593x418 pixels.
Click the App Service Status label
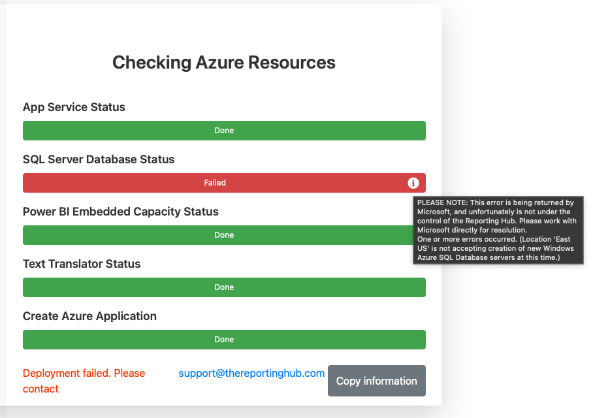74,107
